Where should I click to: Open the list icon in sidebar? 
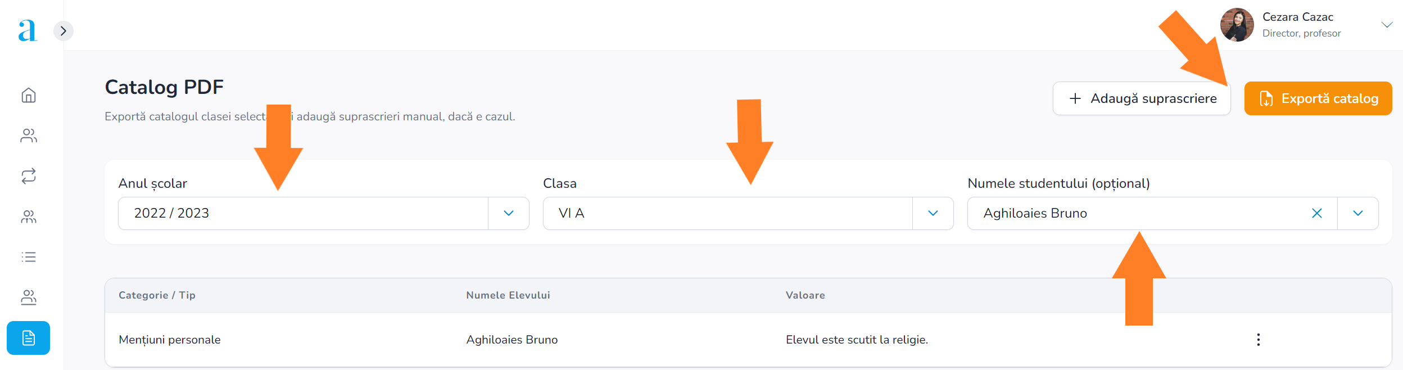click(29, 257)
